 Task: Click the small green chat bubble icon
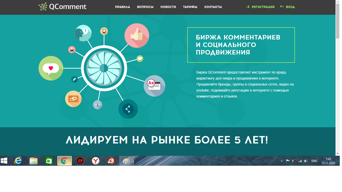point(140,59)
